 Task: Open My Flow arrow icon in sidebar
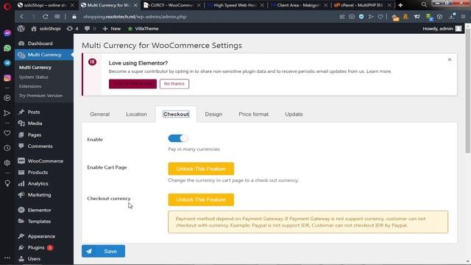coord(7,113)
